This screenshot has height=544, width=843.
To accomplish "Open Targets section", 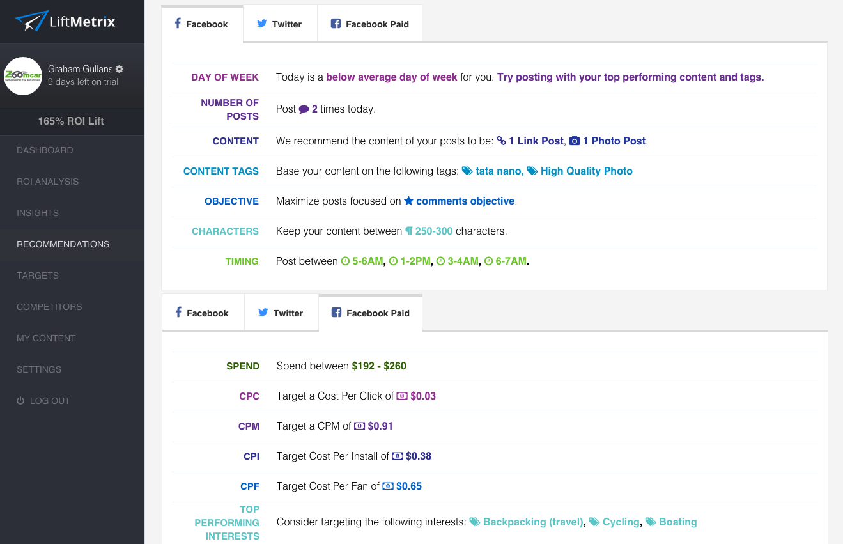I will point(38,276).
